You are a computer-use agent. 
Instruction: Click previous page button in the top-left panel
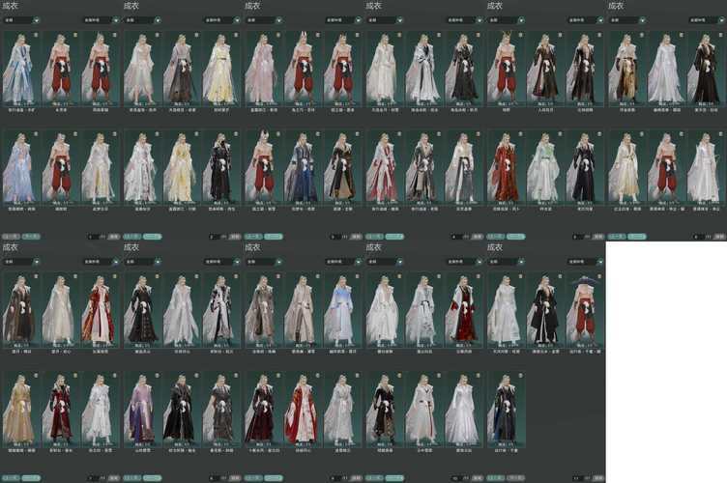[11, 236]
